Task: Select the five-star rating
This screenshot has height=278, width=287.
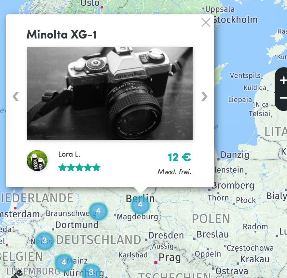Action: click(x=79, y=167)
